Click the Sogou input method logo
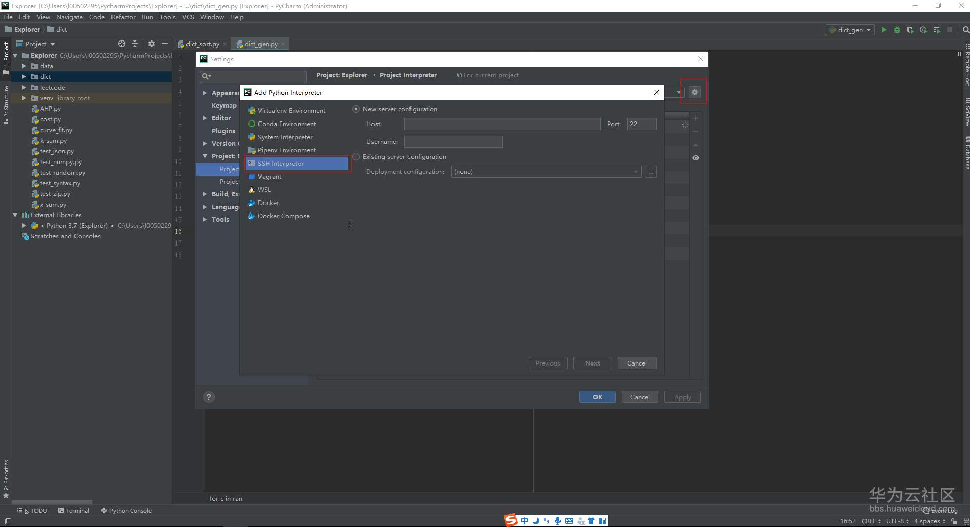Image resolution: width=970 pixels, height=527 pixels. click(x=510, y=520)
